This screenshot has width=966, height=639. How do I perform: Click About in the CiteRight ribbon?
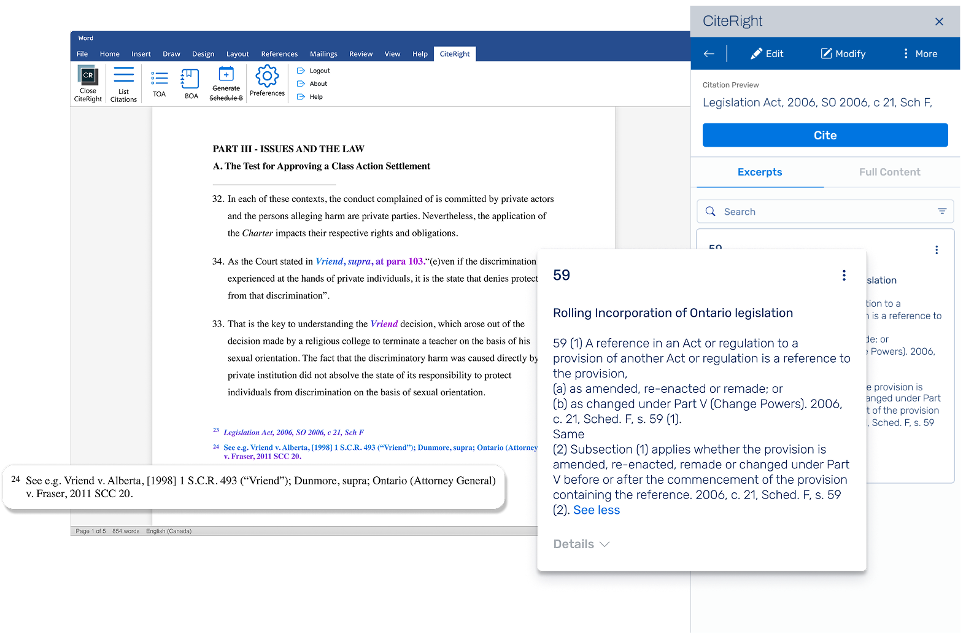tap(312, 83)
